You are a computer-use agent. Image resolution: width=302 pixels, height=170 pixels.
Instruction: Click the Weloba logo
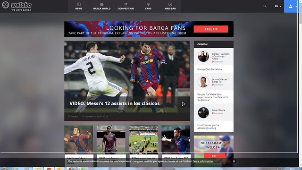click(17, 6)
